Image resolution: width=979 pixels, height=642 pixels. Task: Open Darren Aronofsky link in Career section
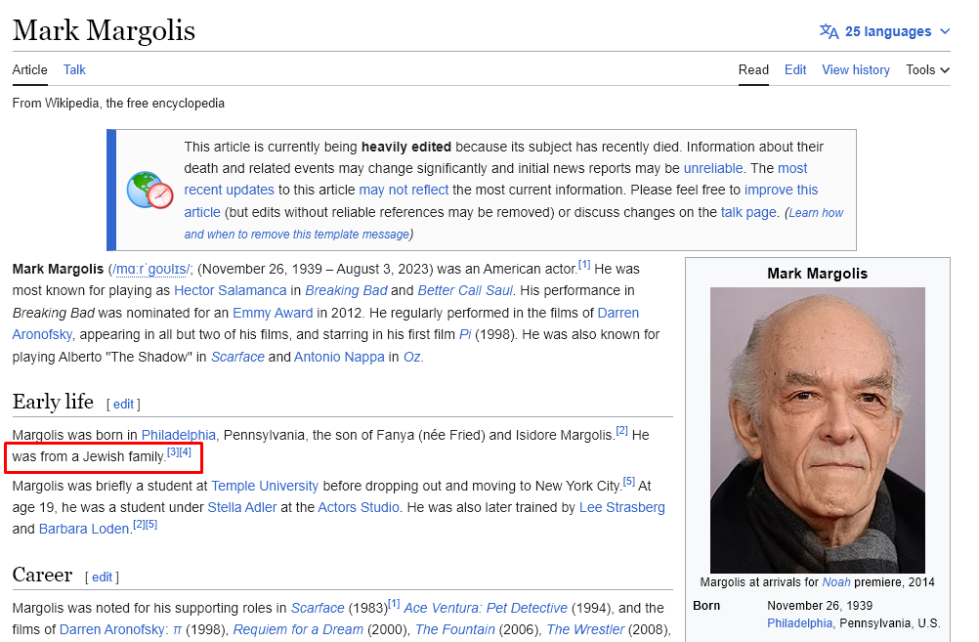[x=113, y=629]
